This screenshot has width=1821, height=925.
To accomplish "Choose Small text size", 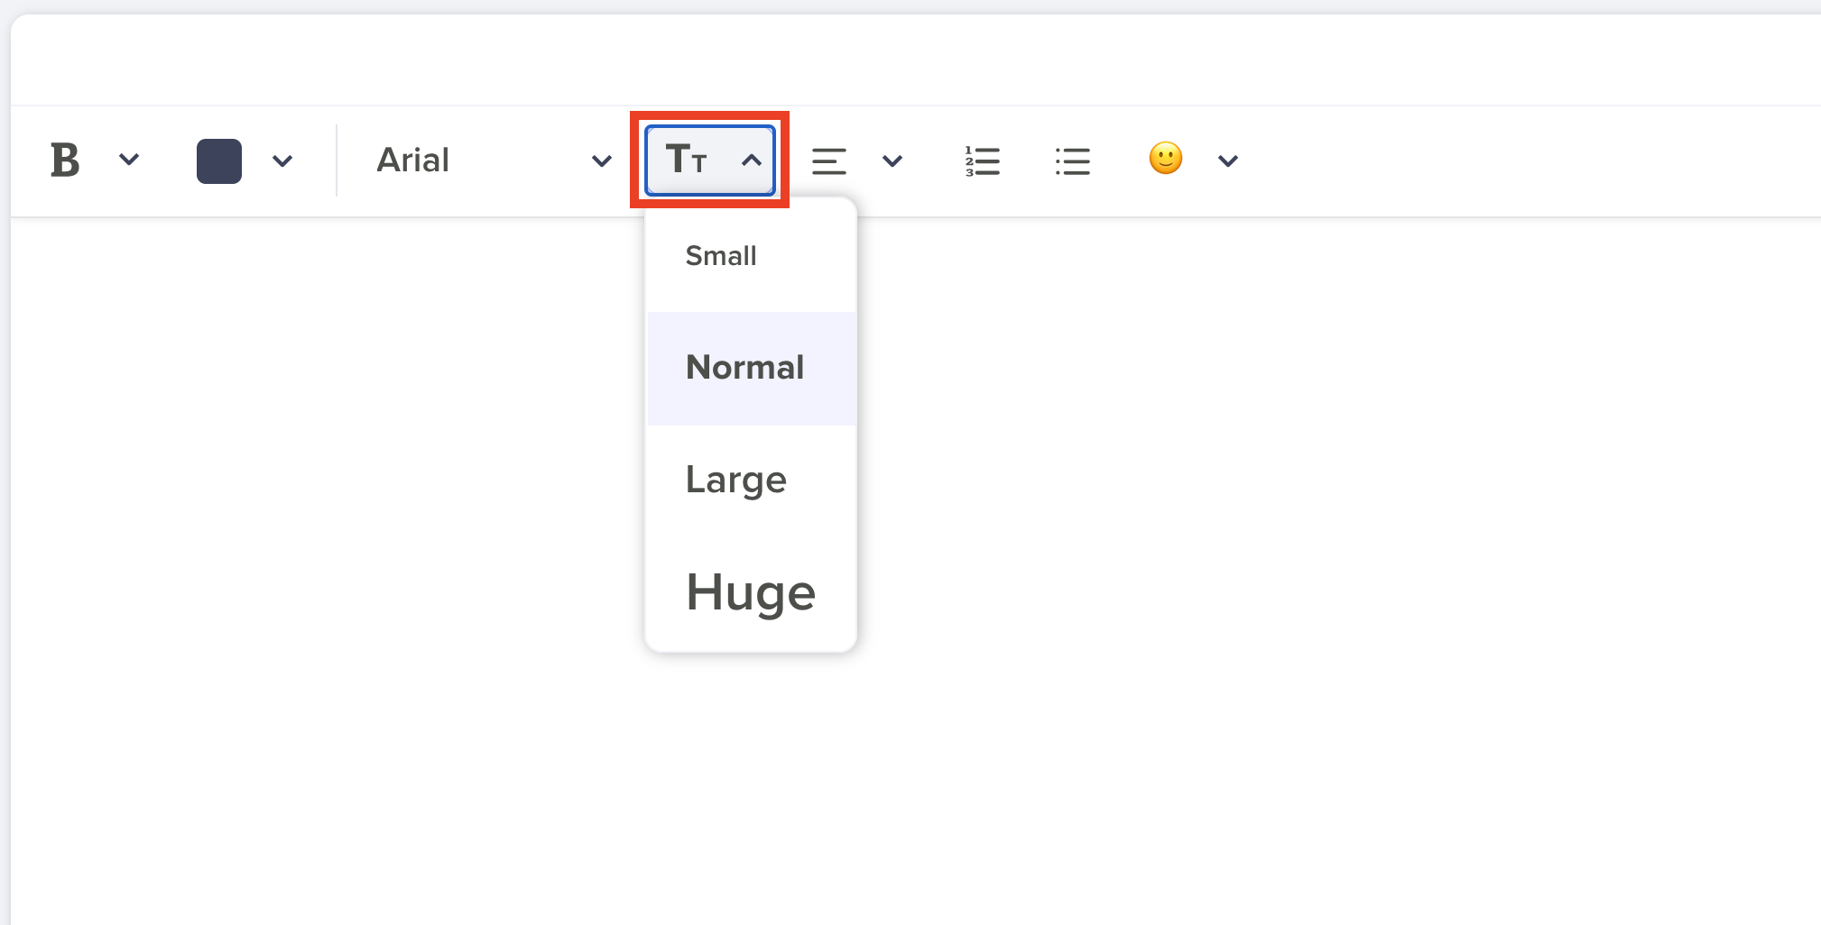I will coord(752,256).
